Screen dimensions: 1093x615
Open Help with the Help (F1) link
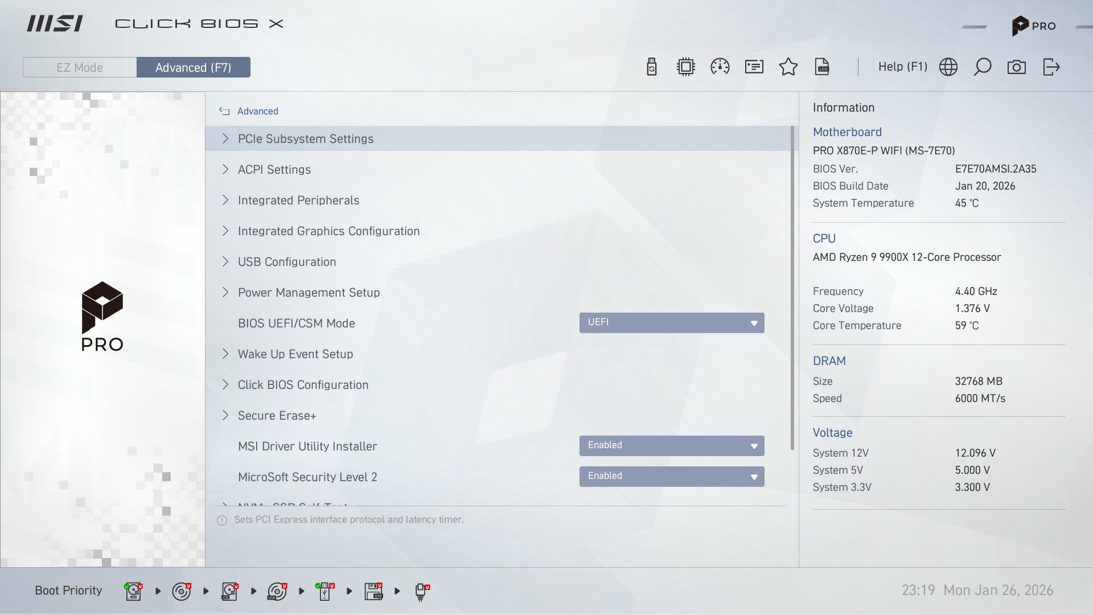point(902,67)
